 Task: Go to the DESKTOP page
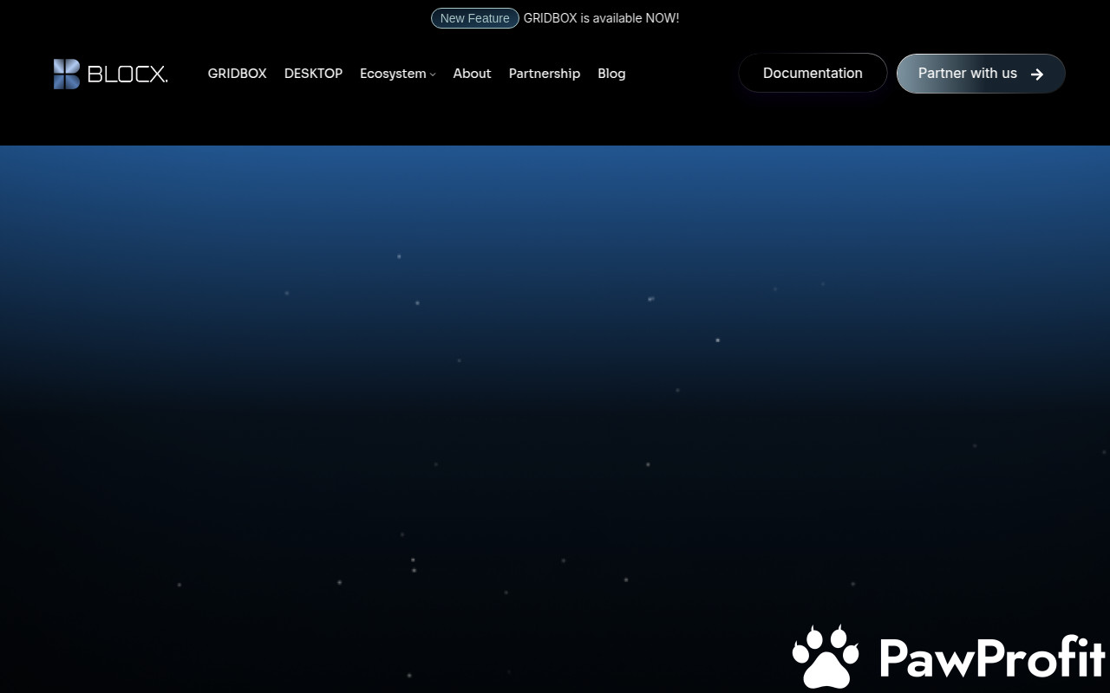pos(313,74)
